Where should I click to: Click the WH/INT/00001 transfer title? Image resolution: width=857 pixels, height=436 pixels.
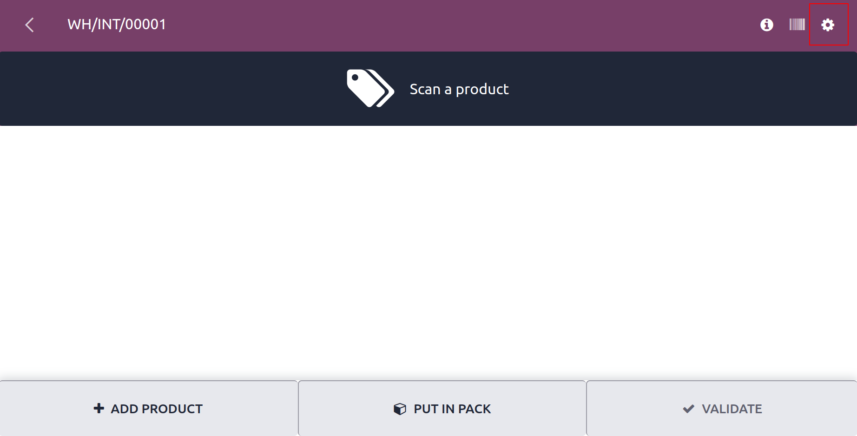pyautogui.click(x=117, y=25)
